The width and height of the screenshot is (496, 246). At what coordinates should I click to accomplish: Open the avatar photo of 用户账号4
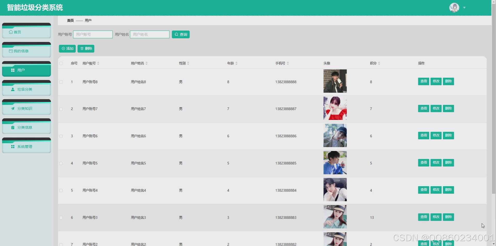click(335, 190)
